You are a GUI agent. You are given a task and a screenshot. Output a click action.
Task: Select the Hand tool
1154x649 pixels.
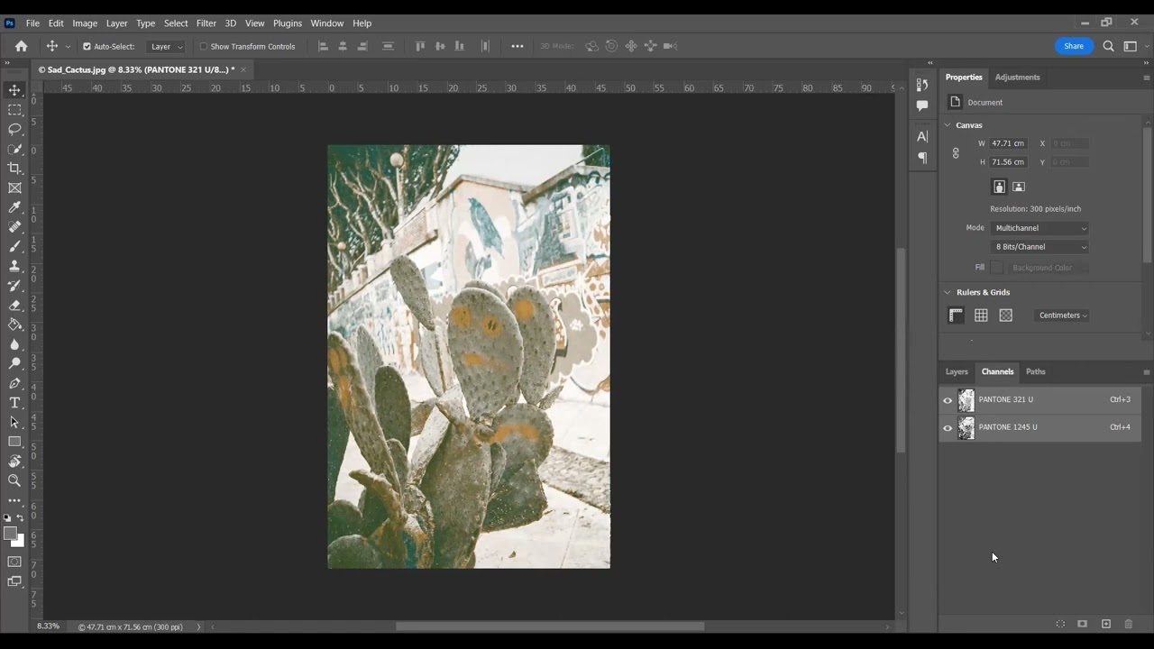14,462
